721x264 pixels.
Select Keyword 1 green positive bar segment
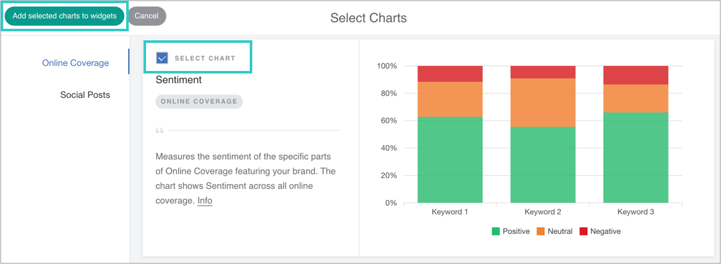(x=450, y=160)
